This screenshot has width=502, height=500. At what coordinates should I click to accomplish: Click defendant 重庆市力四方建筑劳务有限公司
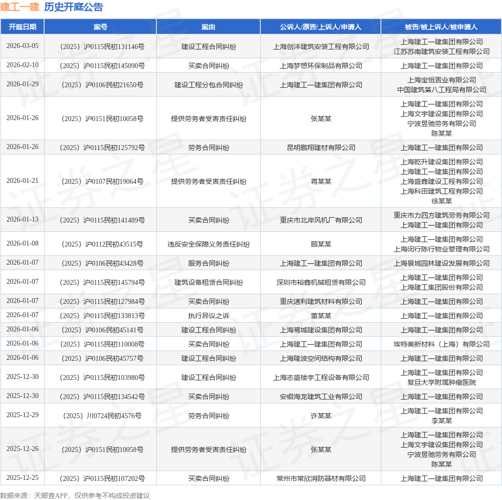pyautogui.click(x=442, y=215)
